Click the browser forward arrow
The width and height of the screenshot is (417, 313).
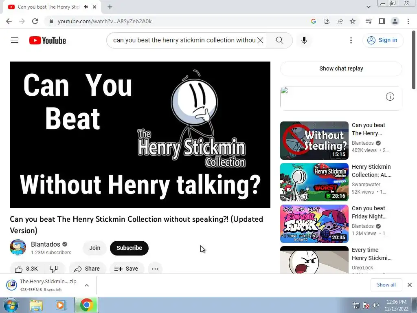point(22,21)
